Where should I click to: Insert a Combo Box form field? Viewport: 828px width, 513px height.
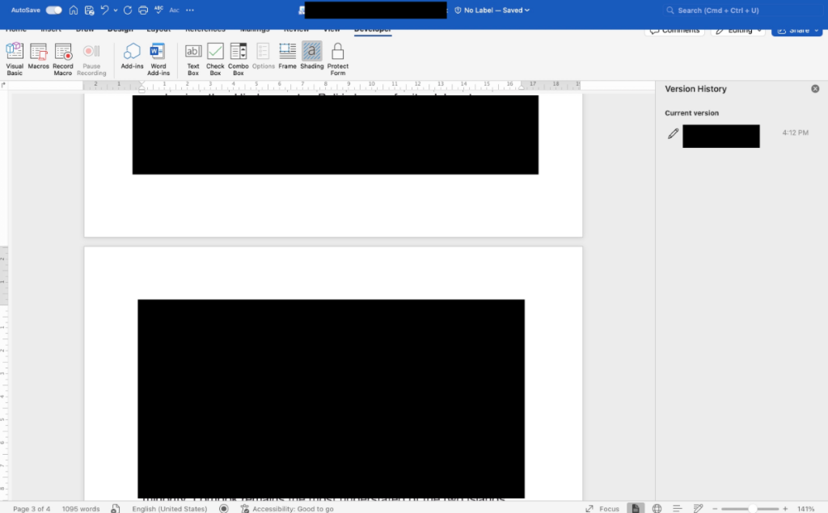click(239, 59)
